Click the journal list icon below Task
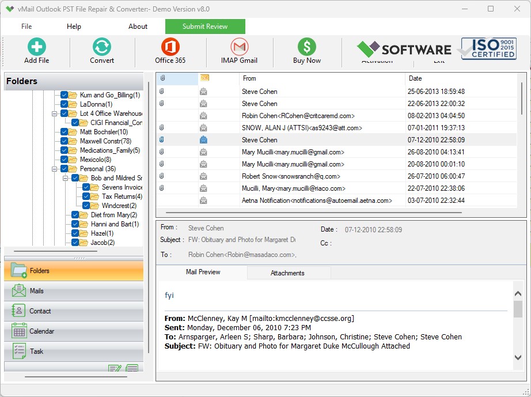Image resolution: width=531 pixels, height=397 pixels. click(x=132, y=368)
